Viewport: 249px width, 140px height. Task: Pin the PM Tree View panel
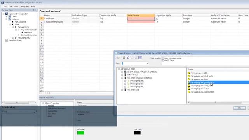tap(34, 10)
